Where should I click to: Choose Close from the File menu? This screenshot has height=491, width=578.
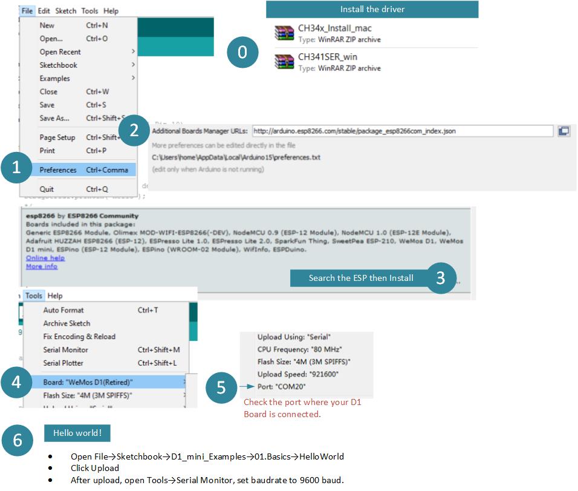[x=78, y=92]
